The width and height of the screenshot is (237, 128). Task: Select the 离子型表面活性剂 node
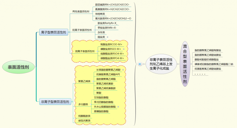tap(53, 32)
